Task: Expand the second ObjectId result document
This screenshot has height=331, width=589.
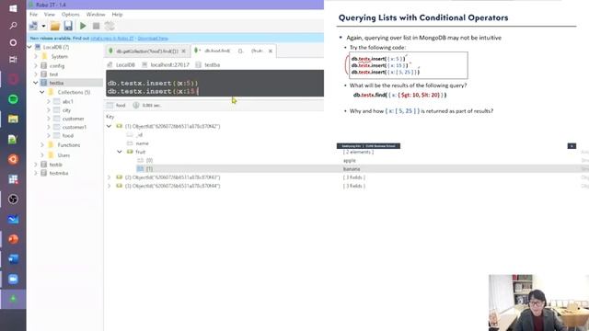Action: [x=110, y=177]
